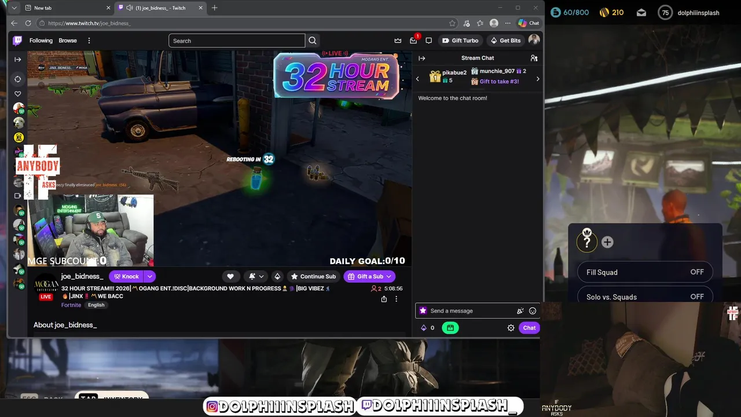Toggle Solo vs. Squads option in game
This screenshot has height=417, width=741.
tap(645, 297)
